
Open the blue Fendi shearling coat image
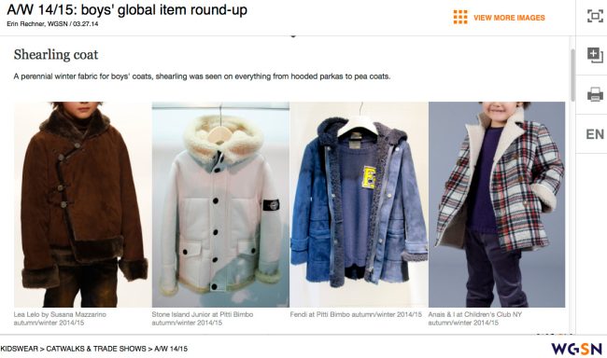pyautogui.click(x=359, y=204)
